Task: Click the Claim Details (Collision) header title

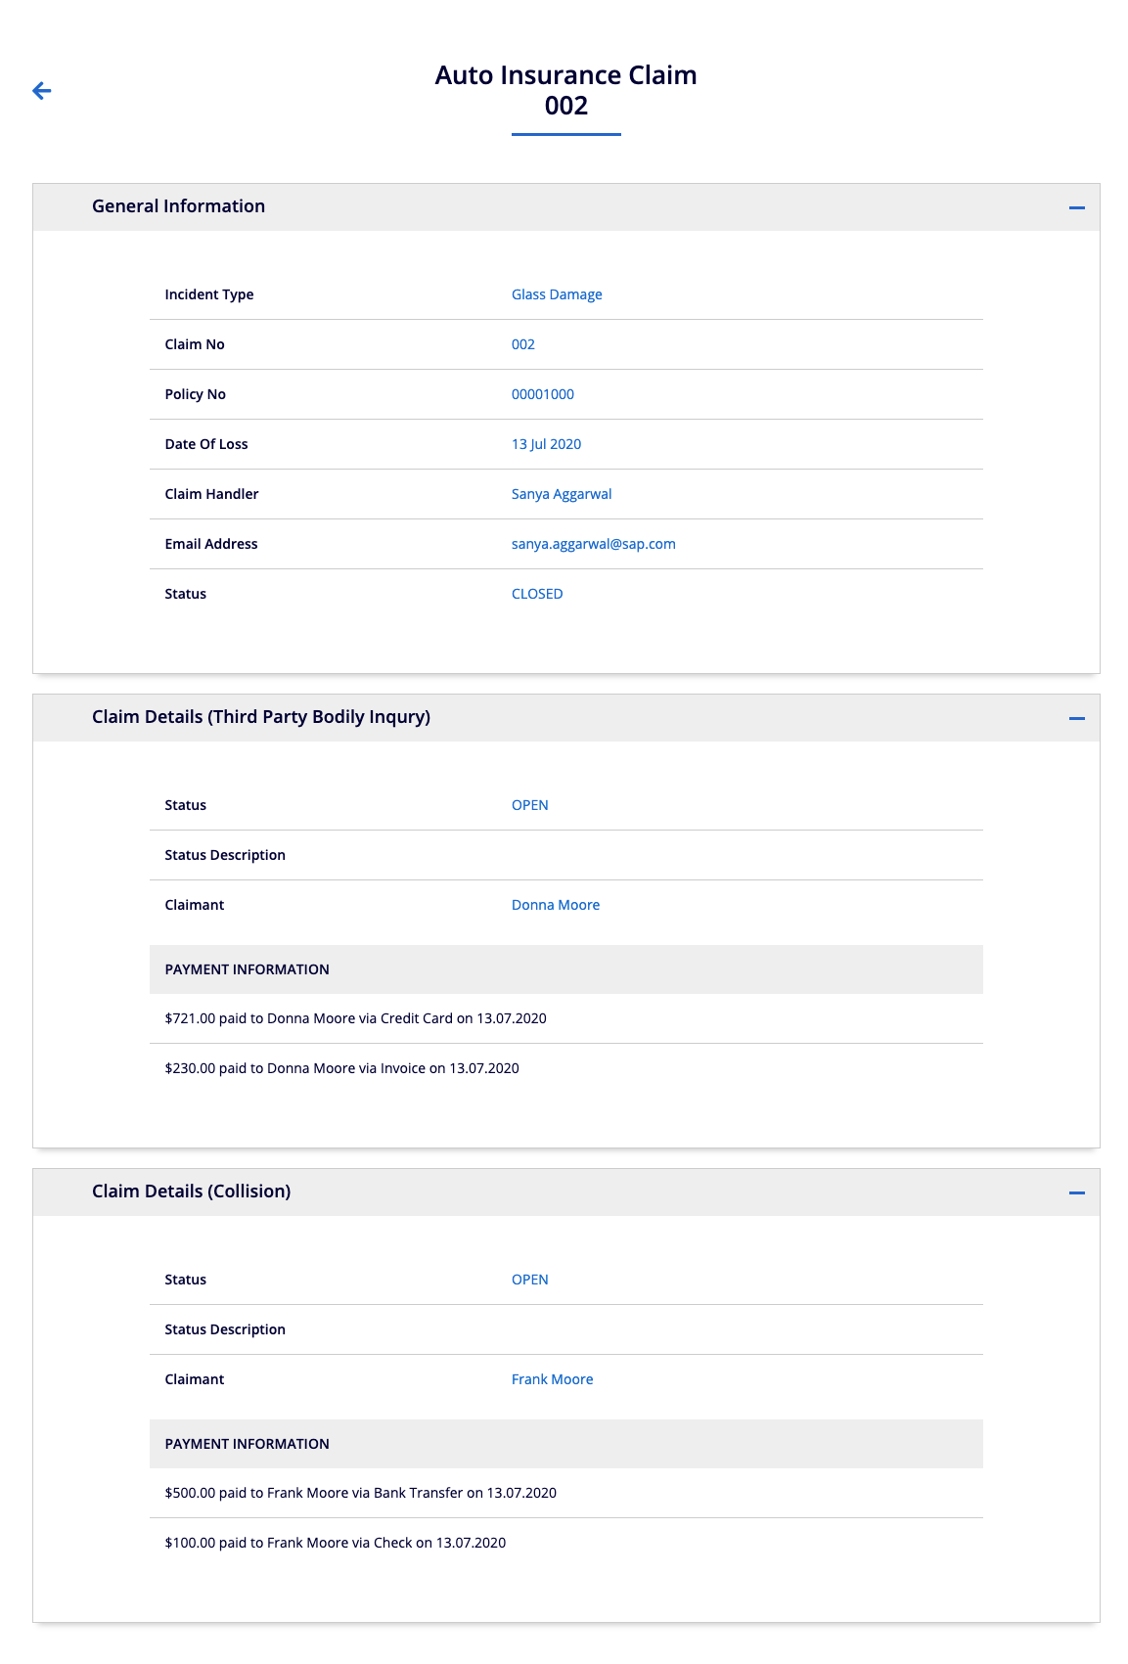Action: point(191,1192)
